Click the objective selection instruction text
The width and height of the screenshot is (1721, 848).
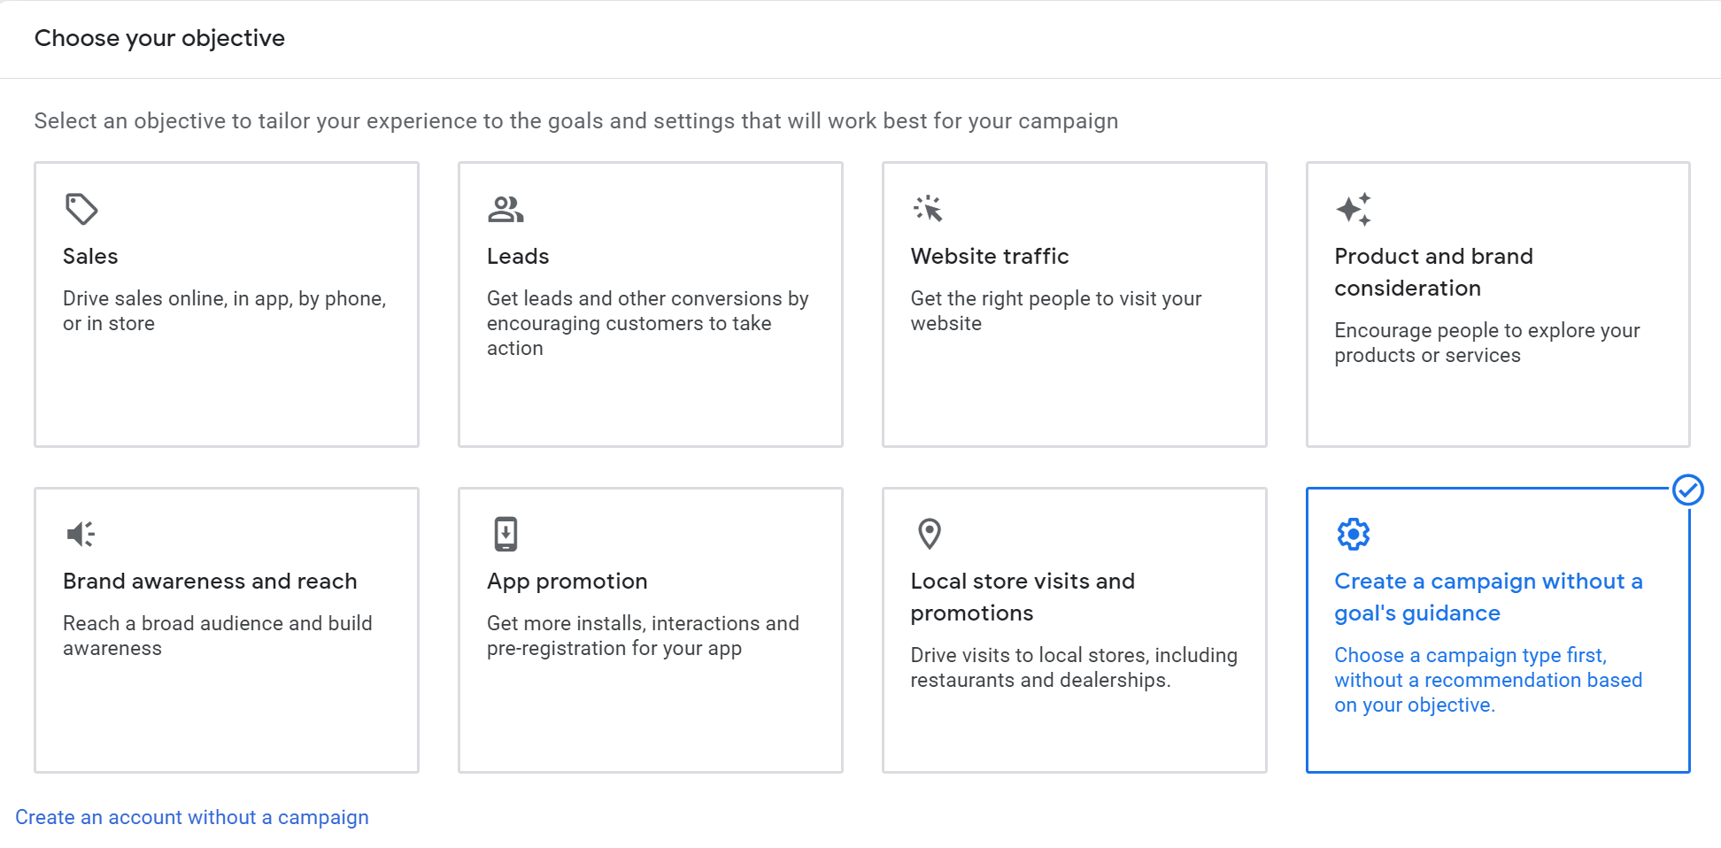(x=575, y=120)
